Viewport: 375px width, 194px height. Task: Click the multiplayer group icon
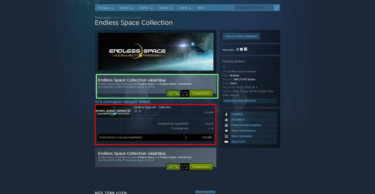(x=226, y=120)
